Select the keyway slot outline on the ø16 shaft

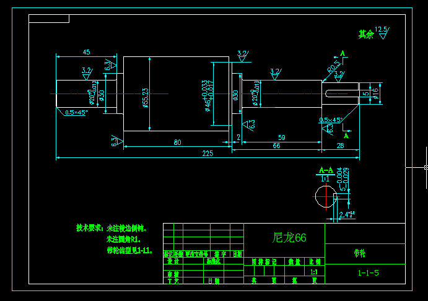[342, 94]
